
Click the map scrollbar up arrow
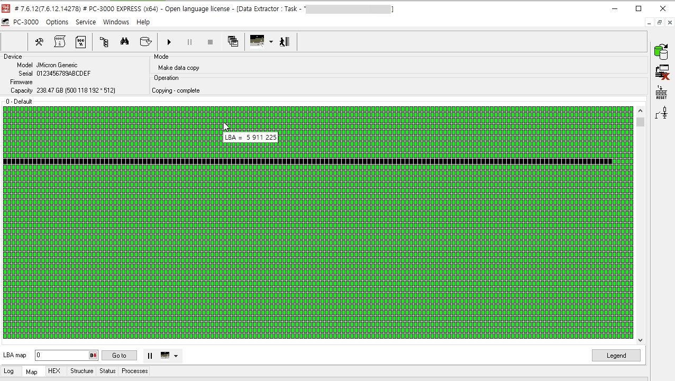[x=641, y=111]
